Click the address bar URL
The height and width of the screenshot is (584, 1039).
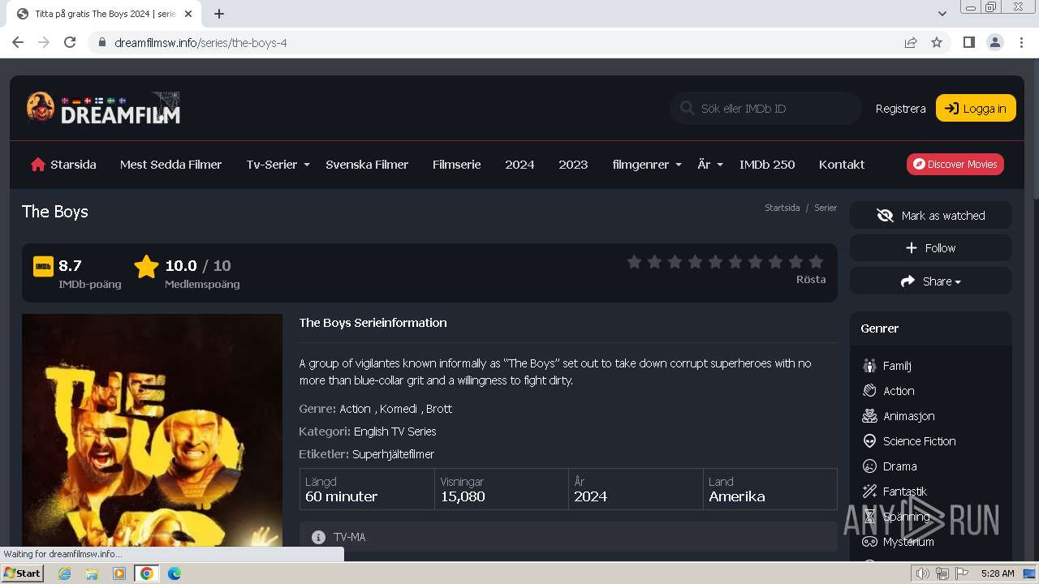click(200, 43)
